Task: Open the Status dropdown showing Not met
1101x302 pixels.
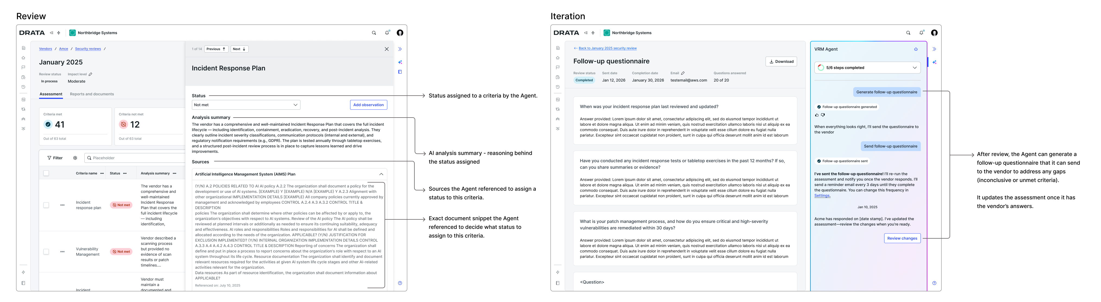Action: [246, 105]
